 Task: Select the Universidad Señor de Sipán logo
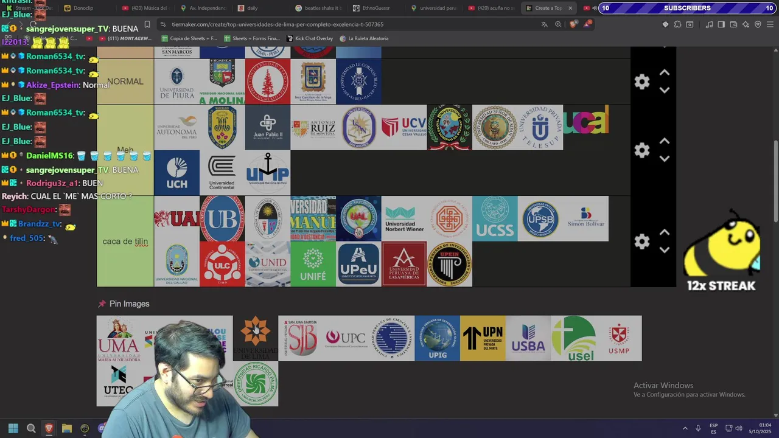pos(495,127)
